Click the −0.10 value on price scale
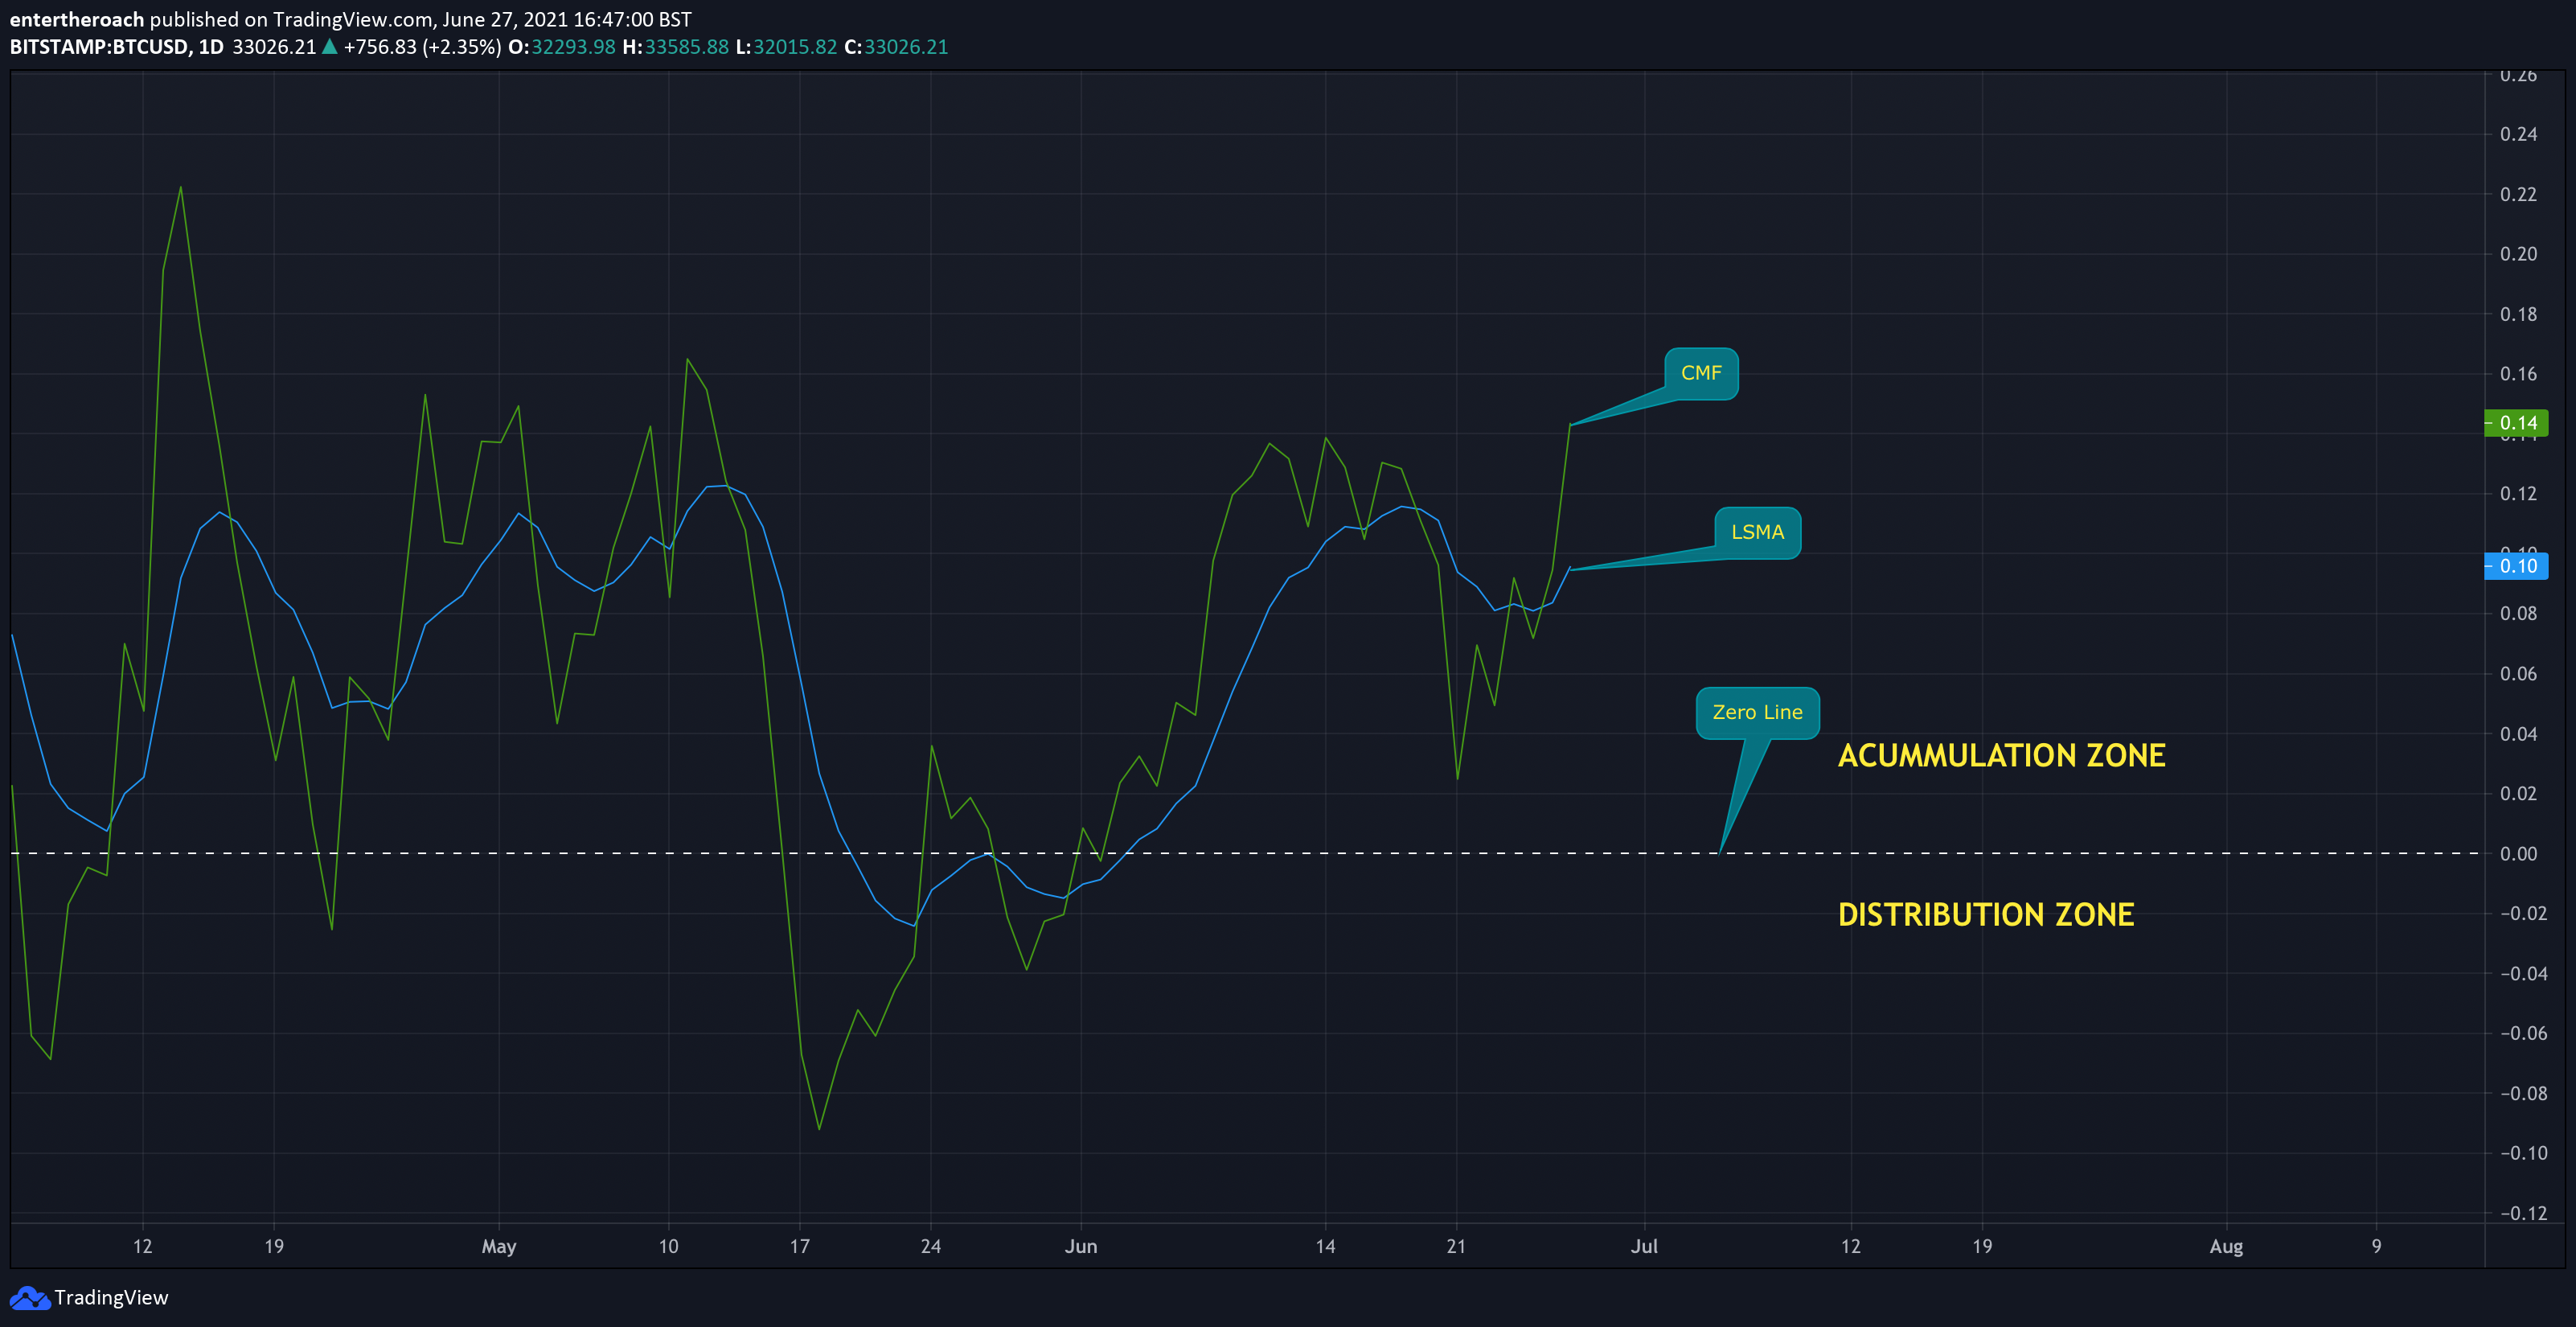 [x=2523, y=1153]
